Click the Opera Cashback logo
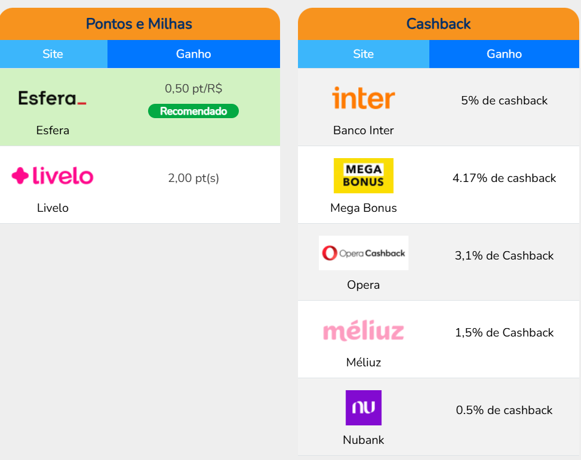581x460 pixels. (363, 253)
